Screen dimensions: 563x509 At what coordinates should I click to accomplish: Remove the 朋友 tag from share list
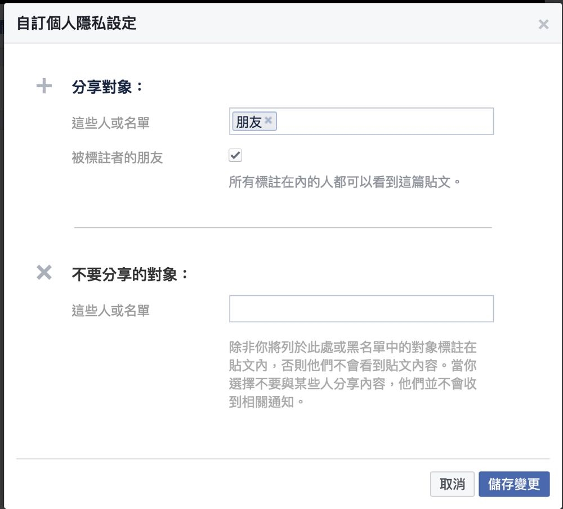tap(269, 120)
